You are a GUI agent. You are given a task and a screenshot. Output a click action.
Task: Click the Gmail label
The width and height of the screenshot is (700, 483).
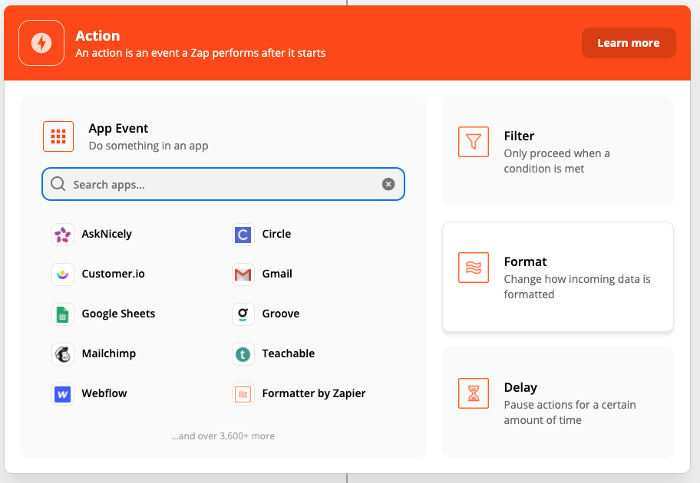tap(277, 274)
